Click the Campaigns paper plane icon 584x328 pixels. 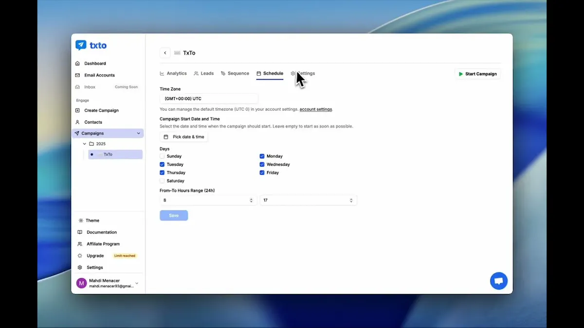pyautogui.click(x=77, y=133)
